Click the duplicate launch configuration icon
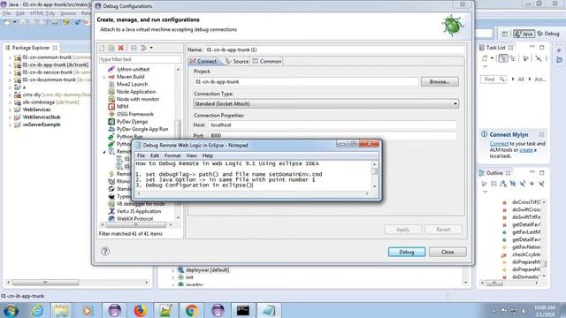566x318 pixels. click(x=111, y=48)
